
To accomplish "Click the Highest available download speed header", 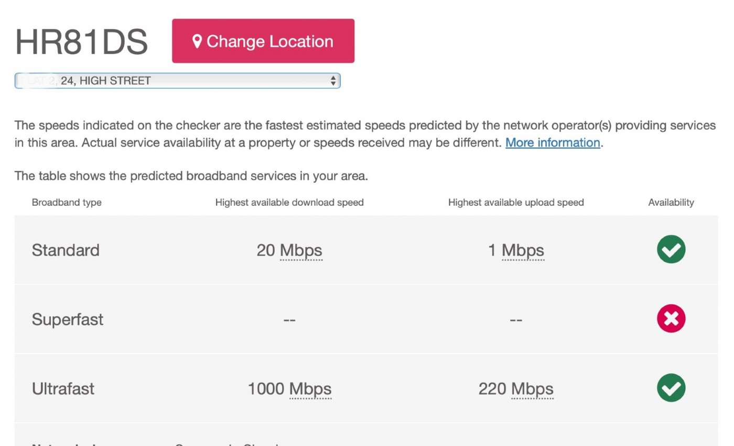I will click(289, 203).
